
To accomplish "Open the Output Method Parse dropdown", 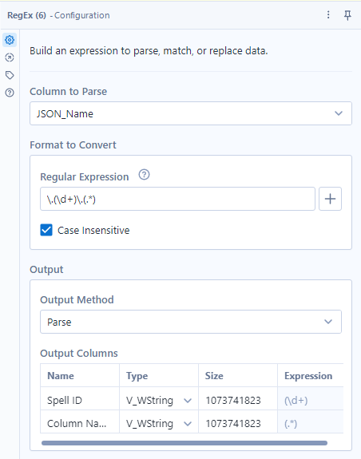I will pos(191,322).
